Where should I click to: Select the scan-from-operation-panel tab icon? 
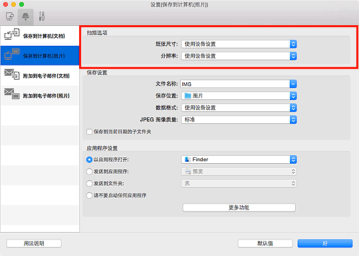pos(25,17)
